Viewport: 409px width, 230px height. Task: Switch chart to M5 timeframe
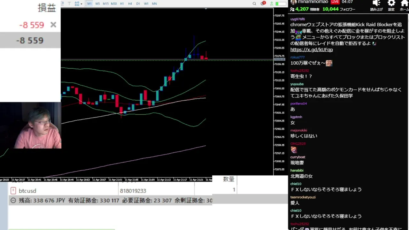(x=97, y=4)
